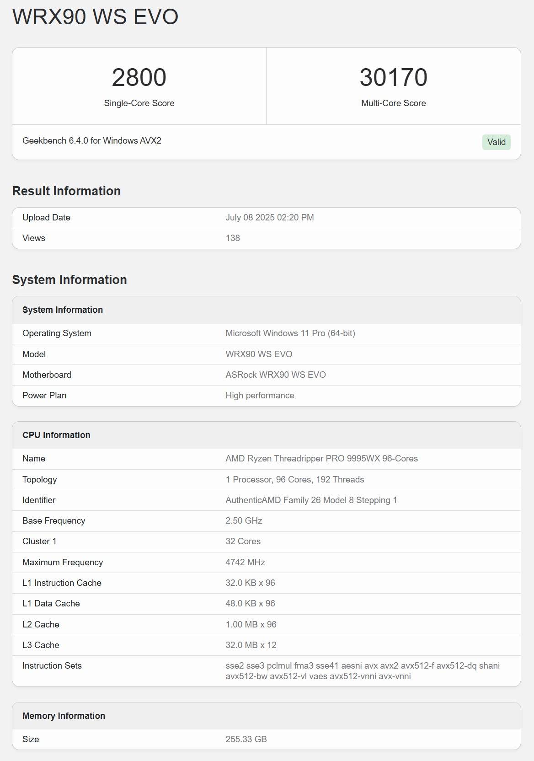Click the ASRock WRX90 WS EVO motherboard value
Viewport: 534px width, 761px height.
tap(275, 375)
